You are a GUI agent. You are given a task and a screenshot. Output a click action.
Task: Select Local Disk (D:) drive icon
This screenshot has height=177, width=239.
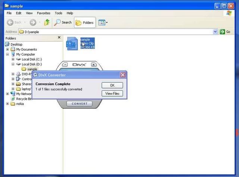pos(18,64)
